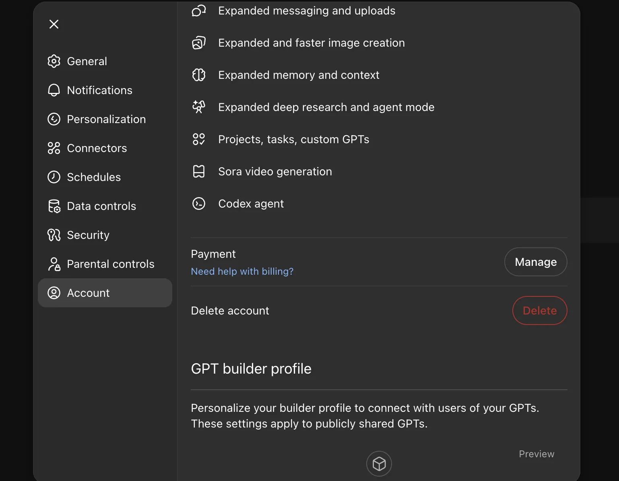Open the Need help with billing link
The width and height of the screenshot is (619, 481).
click(x=242, y=271)
